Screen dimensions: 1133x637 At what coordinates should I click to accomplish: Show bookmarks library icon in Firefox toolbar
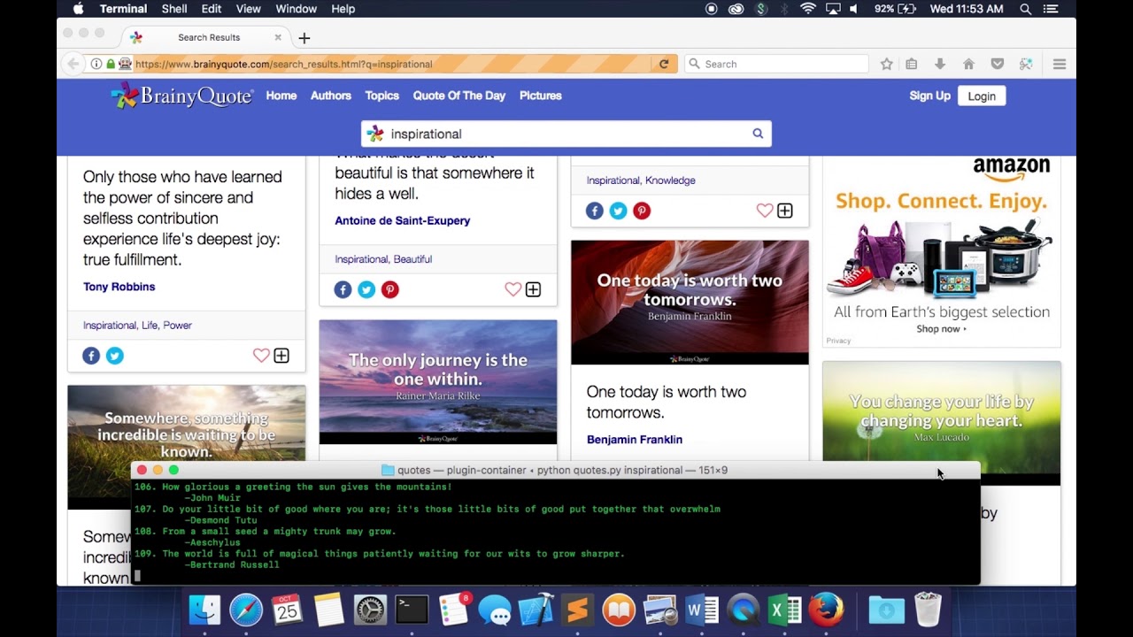(911, 64)
